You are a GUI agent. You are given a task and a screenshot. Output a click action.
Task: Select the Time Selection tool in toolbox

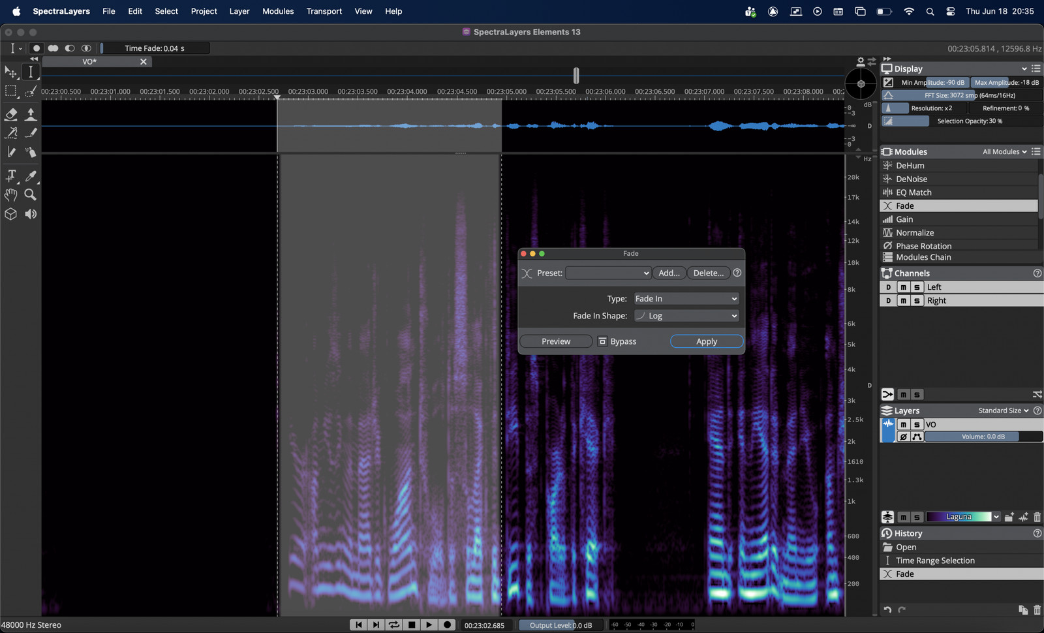click(31, 72)
